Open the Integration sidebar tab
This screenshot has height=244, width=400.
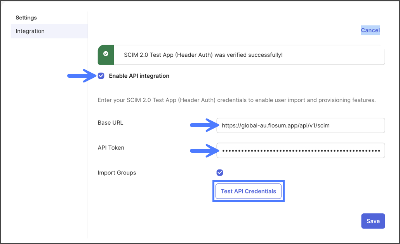coord(30,31)
